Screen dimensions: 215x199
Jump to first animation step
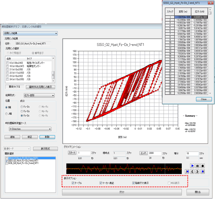[x=187, y=172]
